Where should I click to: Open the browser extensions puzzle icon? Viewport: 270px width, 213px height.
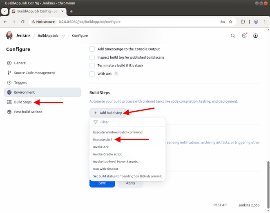[243, 22]
